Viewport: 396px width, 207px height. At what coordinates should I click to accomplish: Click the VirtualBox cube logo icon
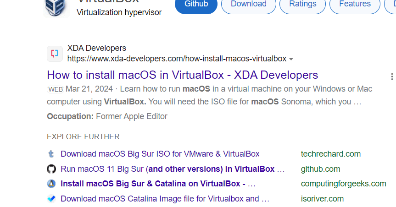[56, 8]
